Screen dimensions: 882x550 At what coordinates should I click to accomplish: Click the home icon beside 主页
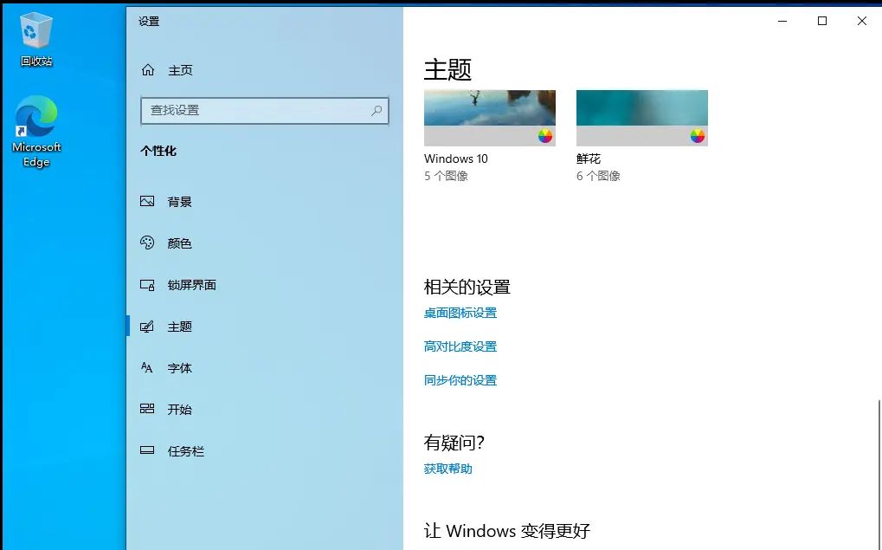pos(148,70)
